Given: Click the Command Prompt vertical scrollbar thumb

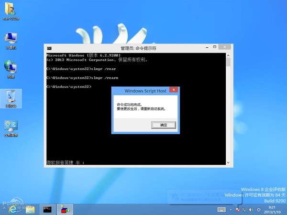Looking at the screenshot, I should [x=228, y=62].
